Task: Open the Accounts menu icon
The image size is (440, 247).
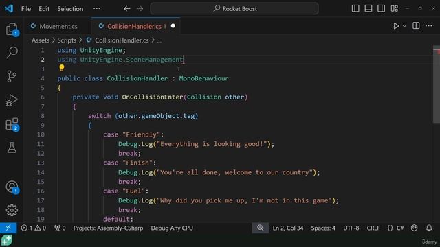Action: (x=12, y=187)
